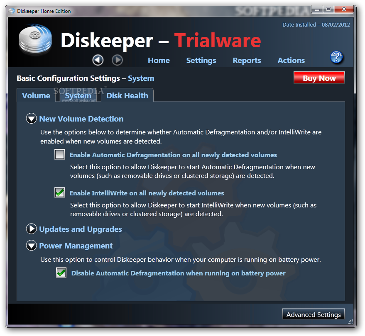Switch to the Volume tab
The width and height of the screenshot is (365, 336).
point(36,95)
